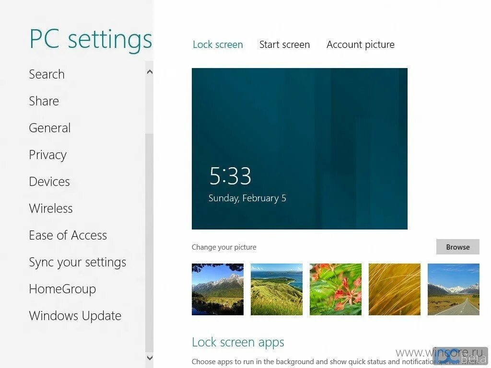Click the lock screen preview image
This screenshot has height=368, width=491.
point(300,149)
